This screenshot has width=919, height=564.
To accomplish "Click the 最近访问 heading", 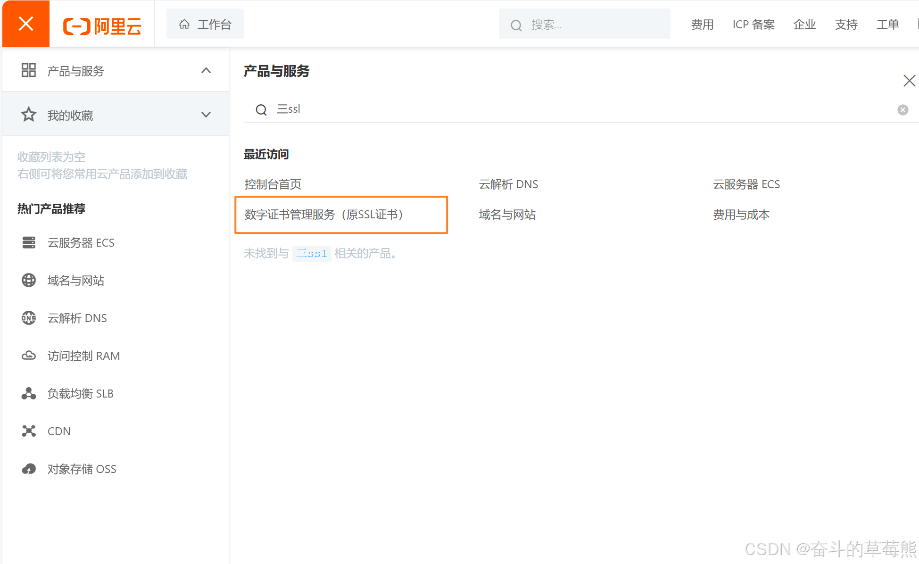I will pyautogui.click(x=266, y=154).
